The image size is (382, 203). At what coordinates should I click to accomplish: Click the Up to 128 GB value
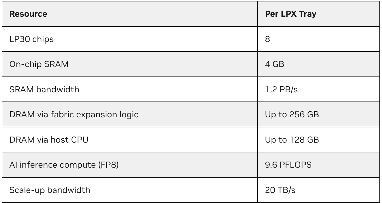[292, 140]
